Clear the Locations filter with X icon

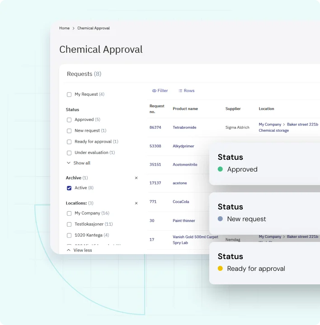(136, 203)
